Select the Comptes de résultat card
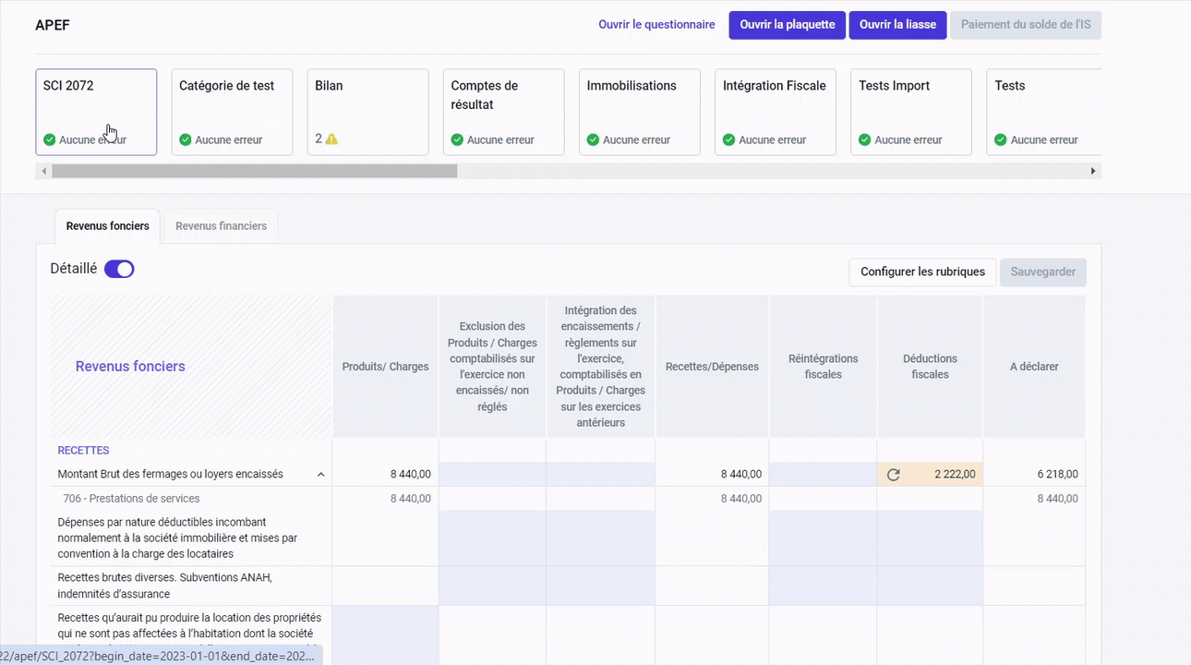 (x=503, y=112)
